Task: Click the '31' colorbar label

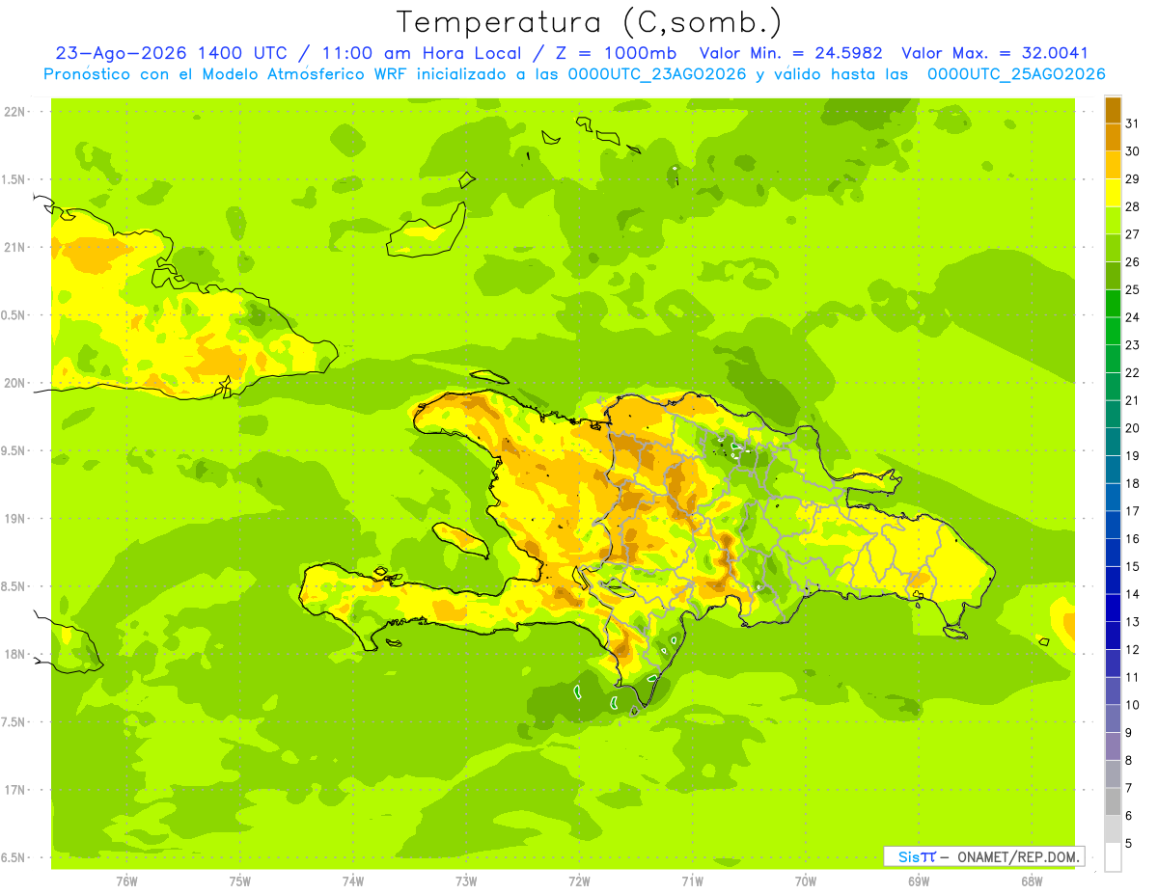Action: click(x=1133, y=123)
